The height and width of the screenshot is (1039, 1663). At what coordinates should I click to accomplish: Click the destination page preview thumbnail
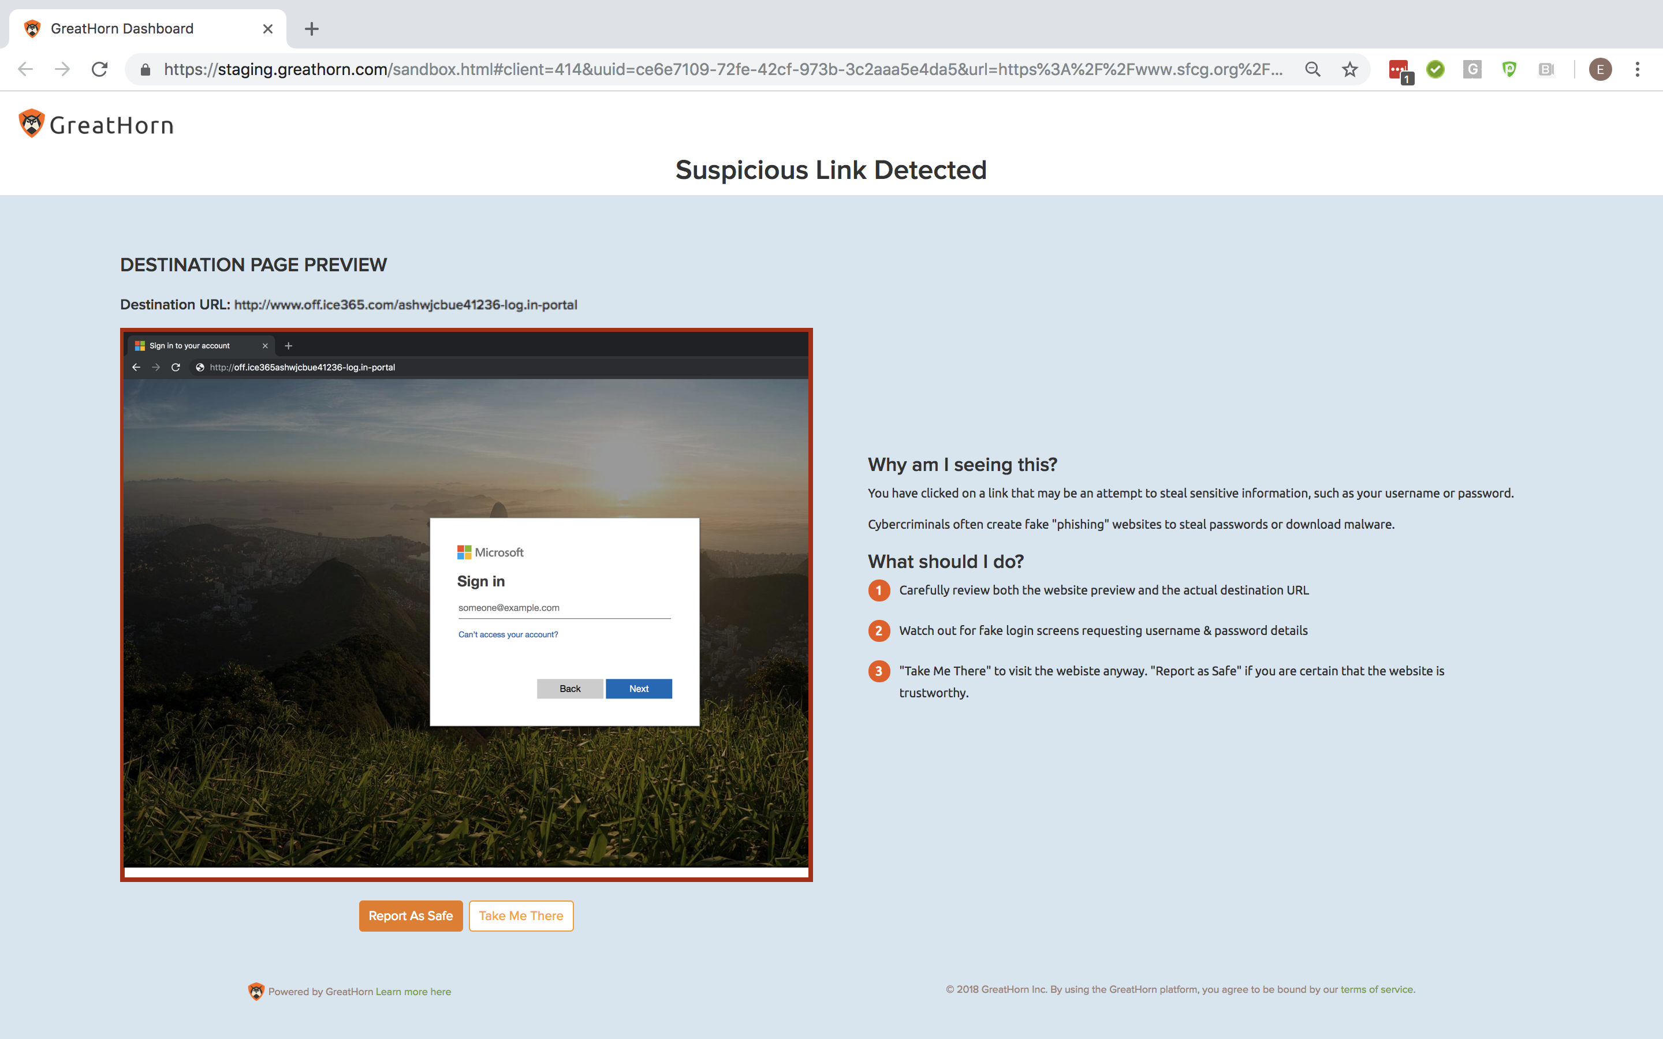tap(467, 605)
